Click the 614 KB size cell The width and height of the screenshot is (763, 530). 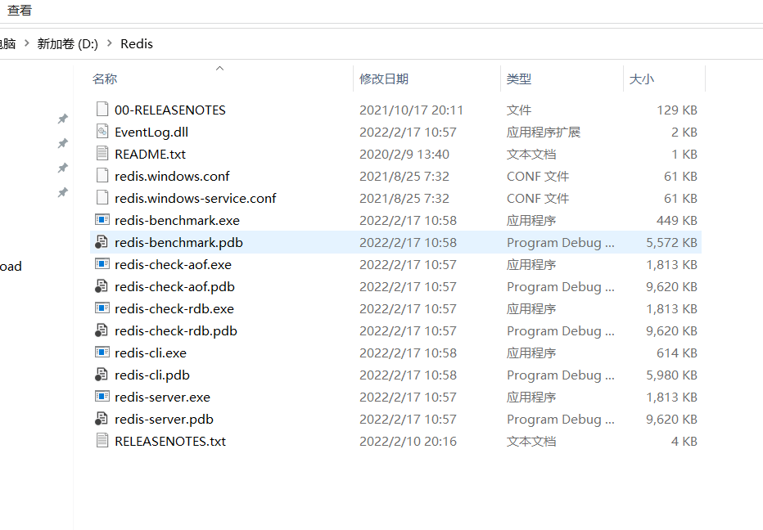pos(677,353)
